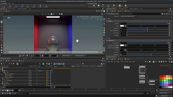
Task: Expand the lights prim in scene graph
Action: pyautogui.click(x=2, y=82)
